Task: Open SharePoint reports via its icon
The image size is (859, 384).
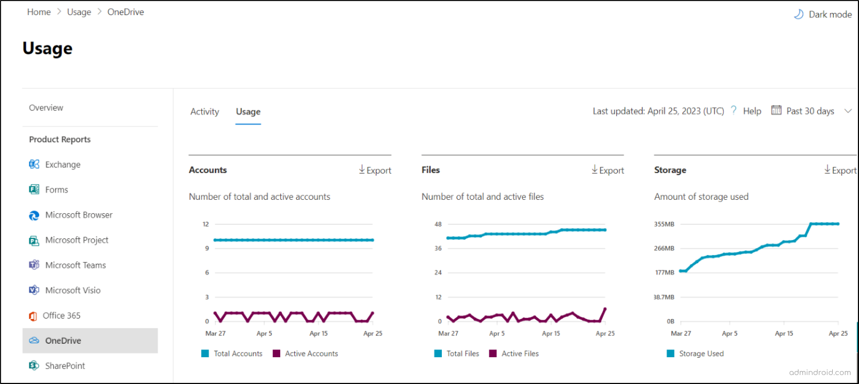Action: pos(34,366)
